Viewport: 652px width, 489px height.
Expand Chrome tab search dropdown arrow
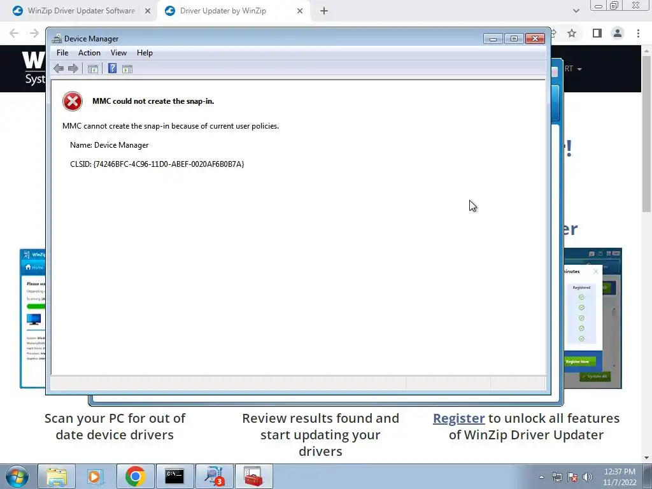[576, 11]
